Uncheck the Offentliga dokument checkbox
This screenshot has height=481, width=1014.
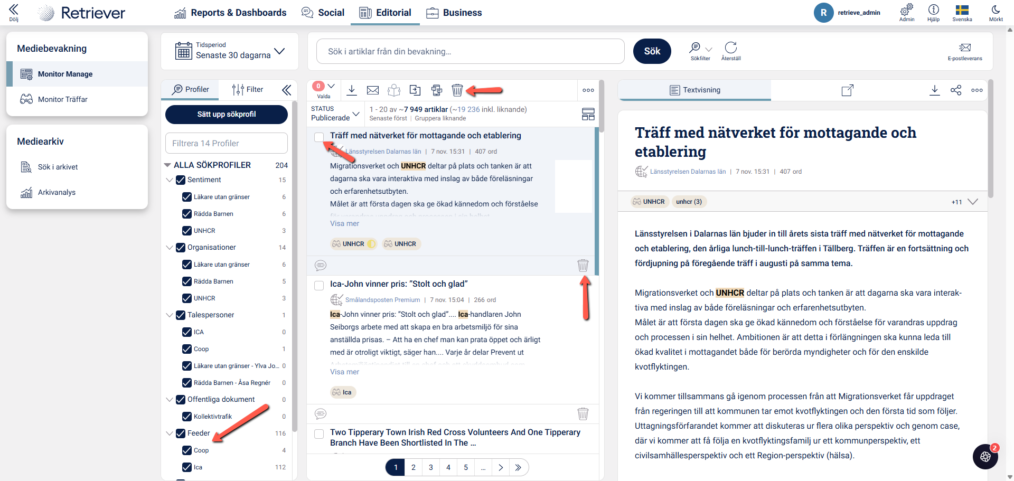click(x=181, y=400)
